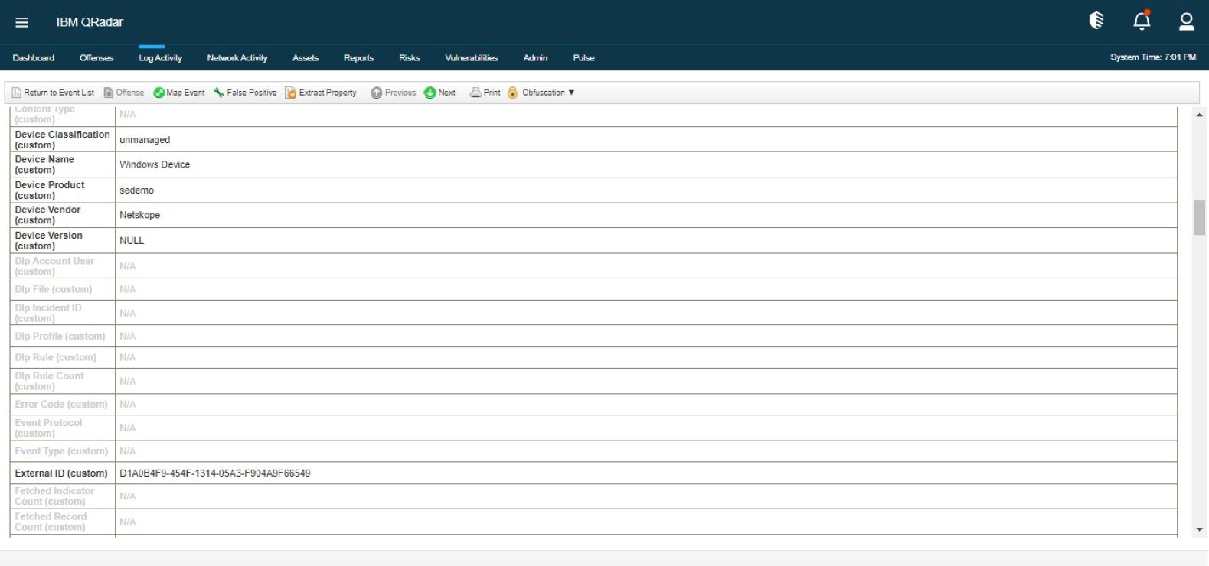Open the Assets tab
The height and width of the screenshot is (566, 1209).
tap(306, 58)
